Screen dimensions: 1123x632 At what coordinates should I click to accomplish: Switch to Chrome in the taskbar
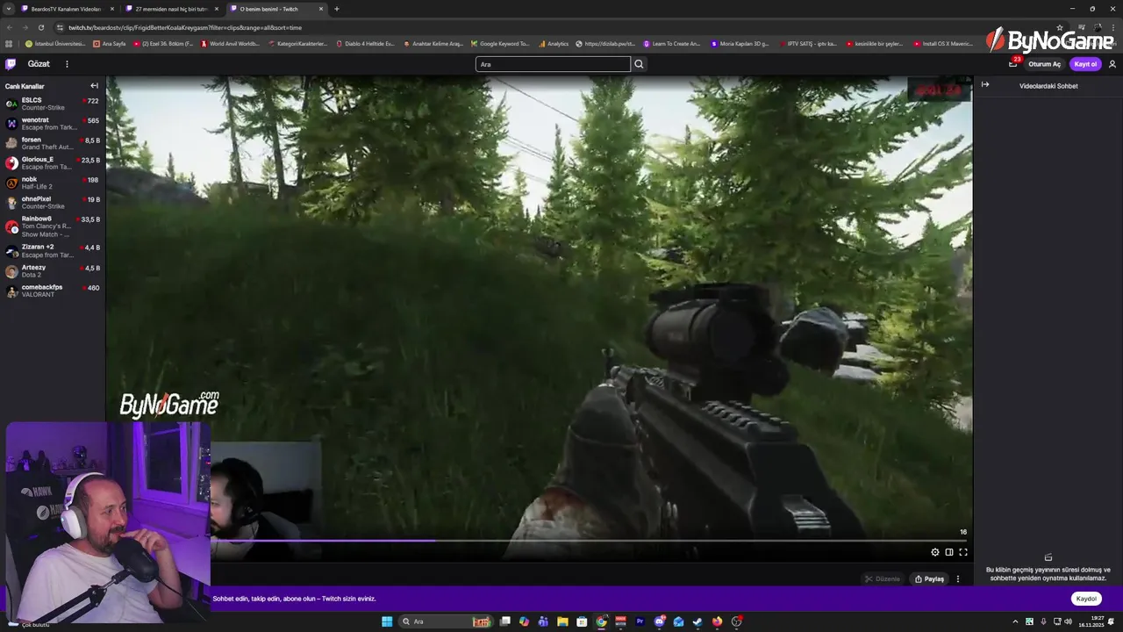click(x=601, y=621)
